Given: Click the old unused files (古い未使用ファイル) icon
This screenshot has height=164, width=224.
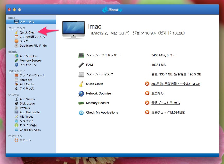Looking at the screenshot, I should (x=16, y=37).
